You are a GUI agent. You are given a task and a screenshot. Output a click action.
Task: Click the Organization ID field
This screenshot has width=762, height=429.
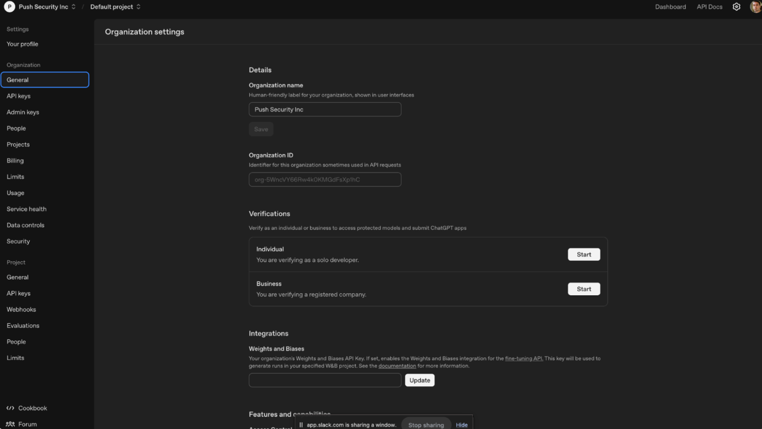click(325, 179)
